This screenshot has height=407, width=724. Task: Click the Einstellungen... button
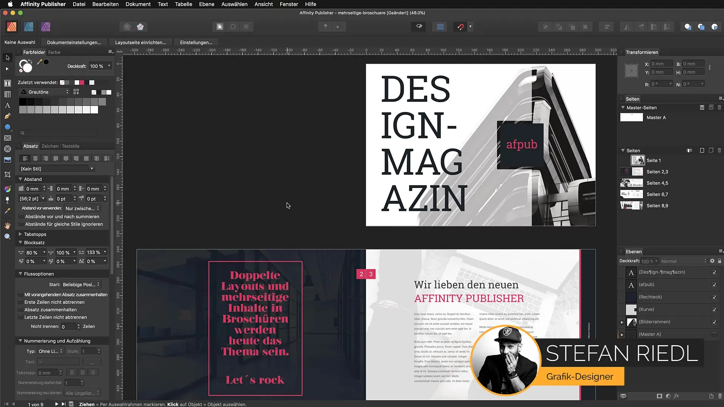(196, 43)
